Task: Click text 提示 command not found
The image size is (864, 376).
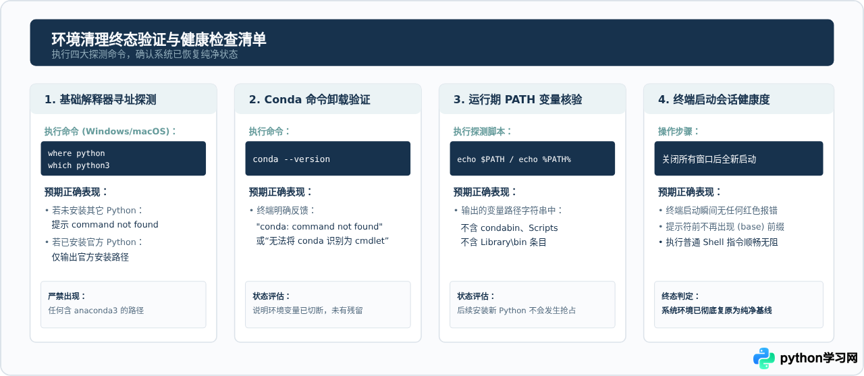Action: [105, 225]
